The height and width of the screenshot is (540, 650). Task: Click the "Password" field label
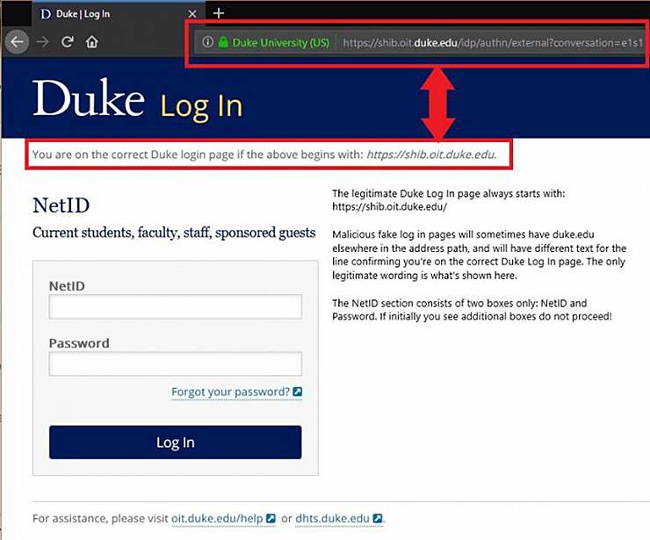(79, 343)
